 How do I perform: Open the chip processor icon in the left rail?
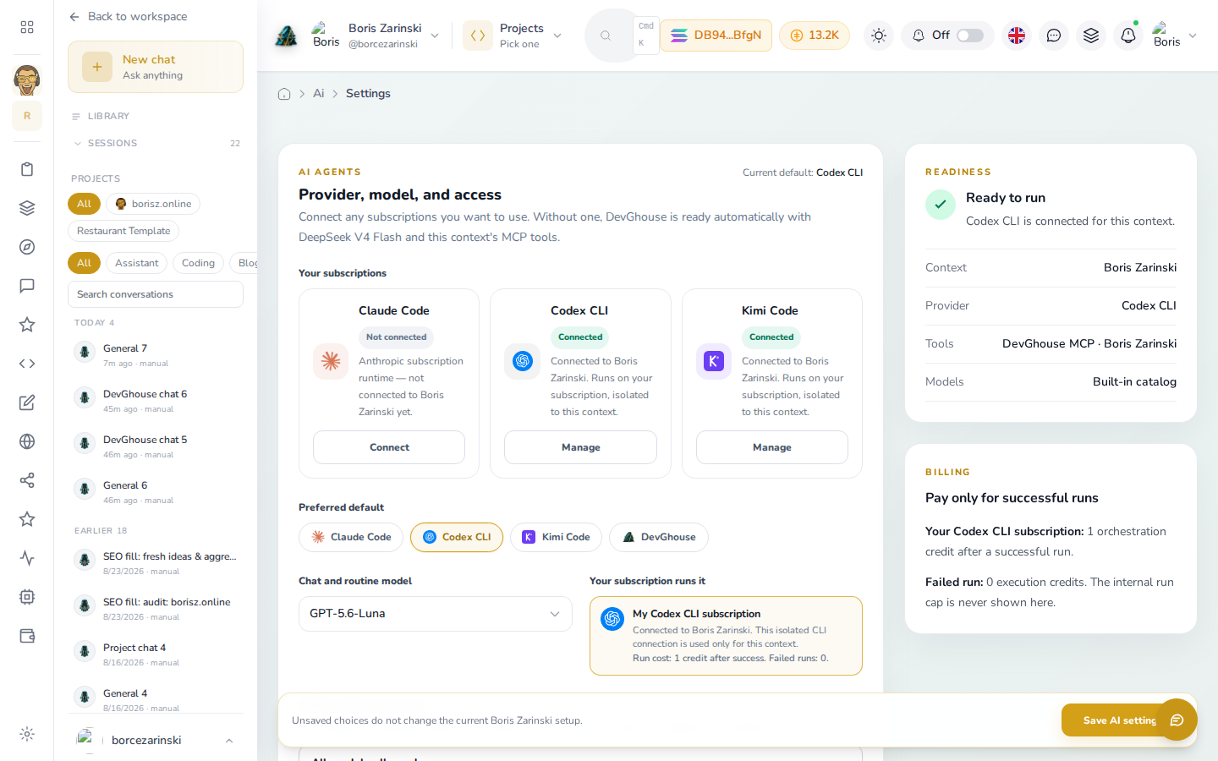pos(27,597)
